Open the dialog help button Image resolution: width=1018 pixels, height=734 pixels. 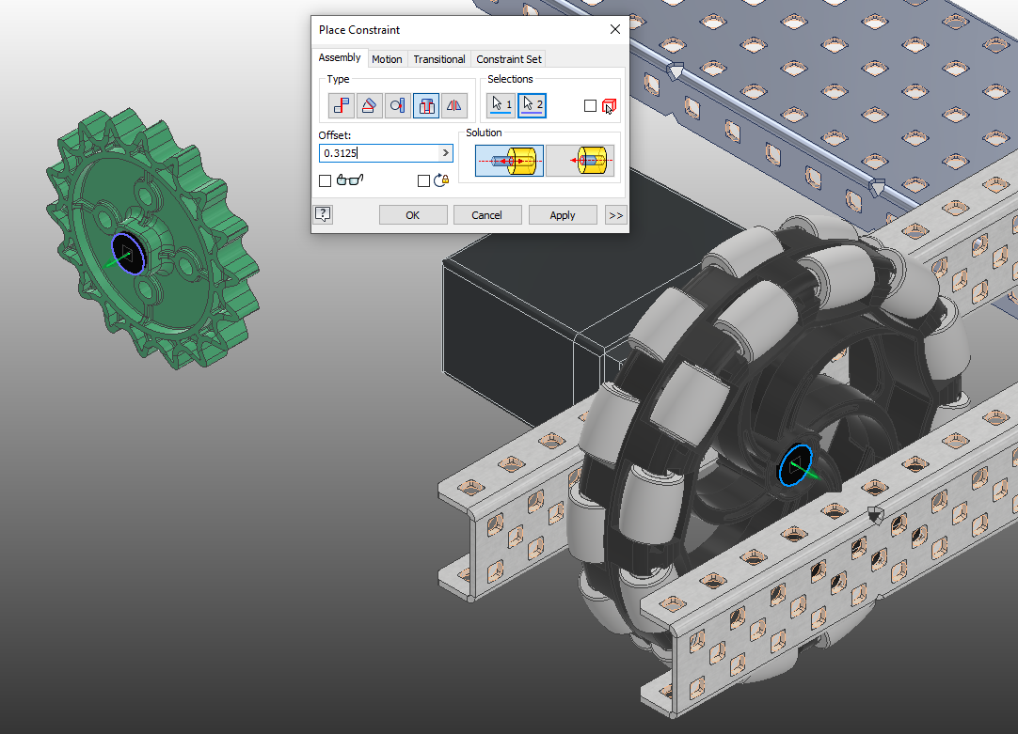[323, 214]
